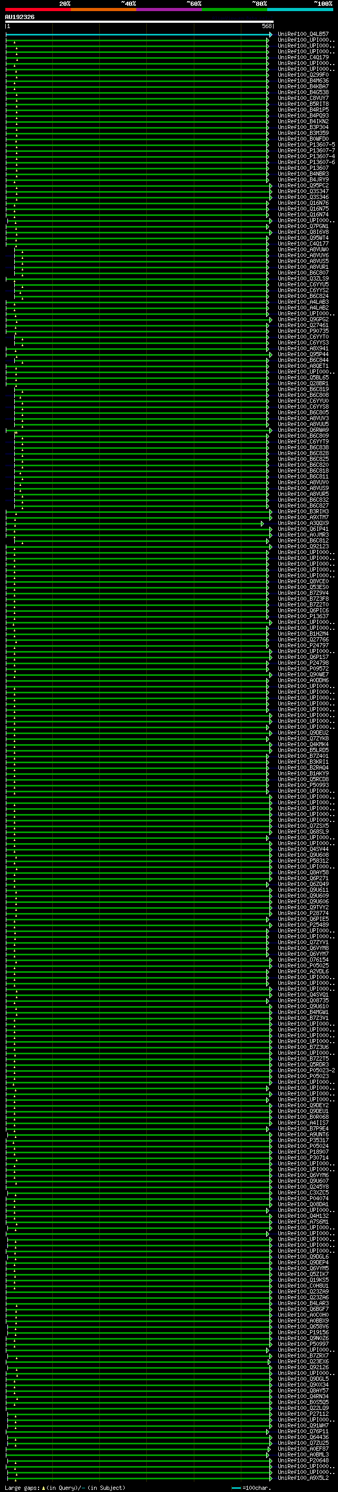Open the UniRef100_P50993 entry
Screen dimensions: 338x1492
tap(303, 785)
